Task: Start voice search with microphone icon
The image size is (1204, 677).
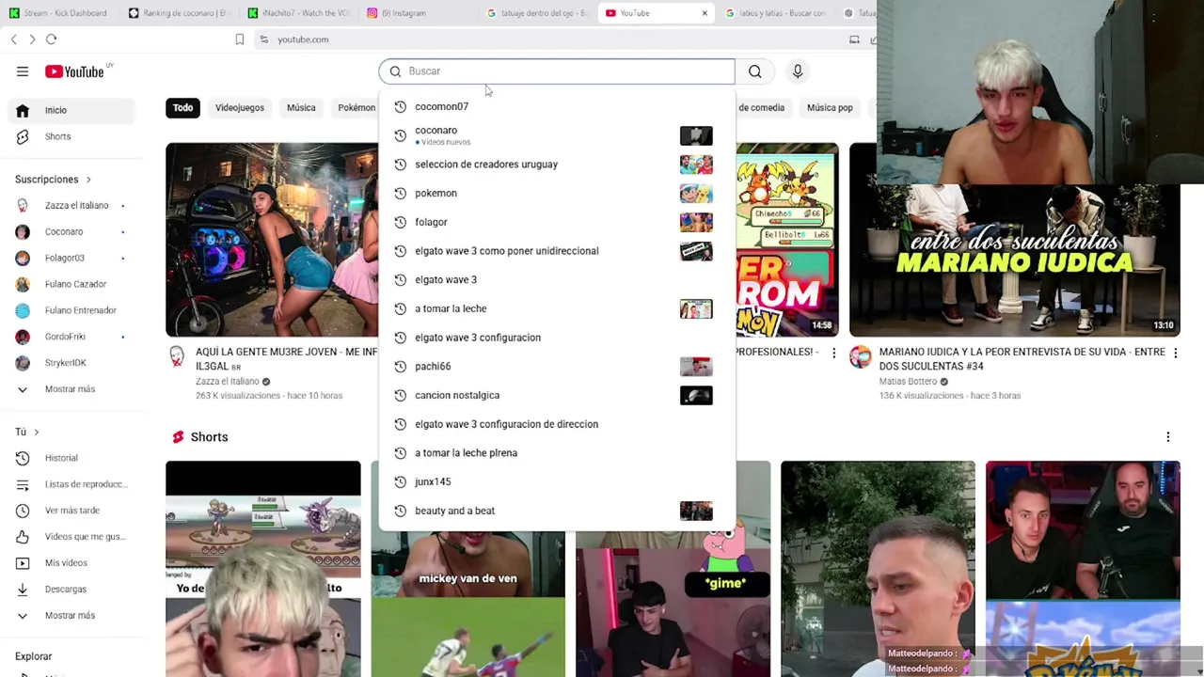Action: coord(798,71)
